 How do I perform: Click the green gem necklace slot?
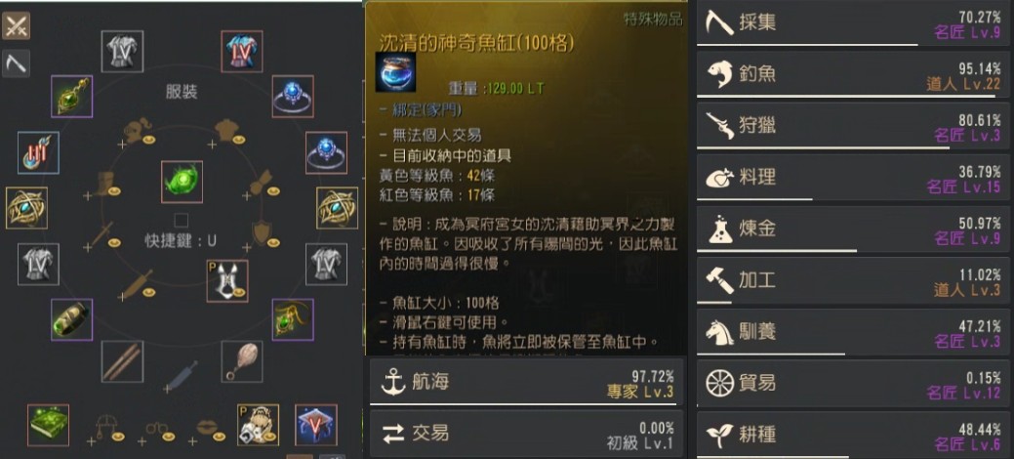pos(72,97)
